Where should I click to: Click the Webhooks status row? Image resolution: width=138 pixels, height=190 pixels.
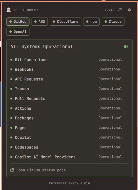(69, 69)
